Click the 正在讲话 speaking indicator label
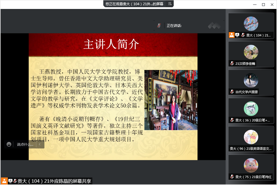The height and width of the screenshot is (185, 277). pos(174,26)
